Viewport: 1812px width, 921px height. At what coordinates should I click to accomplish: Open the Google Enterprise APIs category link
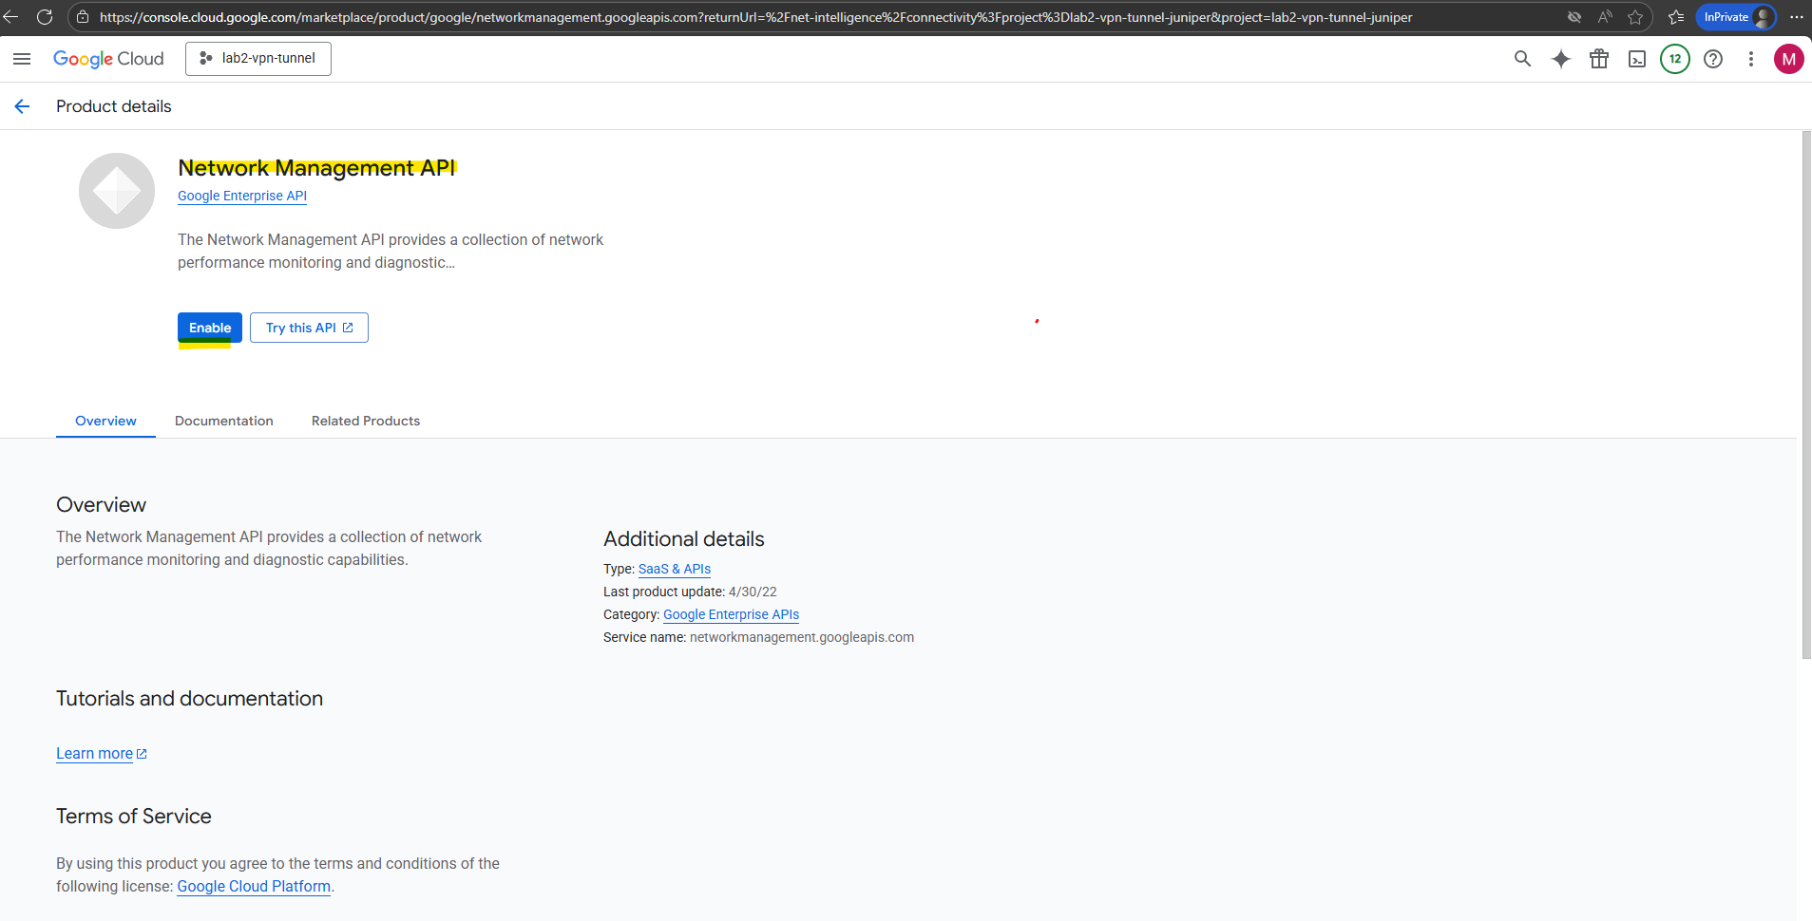(x=731, y=614)
